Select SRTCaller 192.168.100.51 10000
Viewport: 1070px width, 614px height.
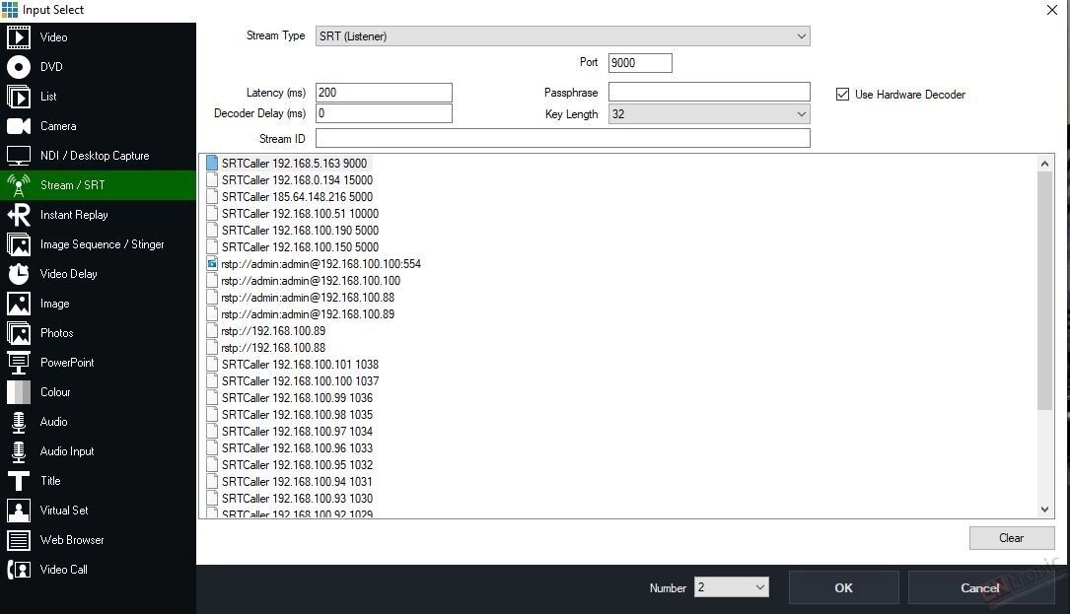tap(300, 214)
